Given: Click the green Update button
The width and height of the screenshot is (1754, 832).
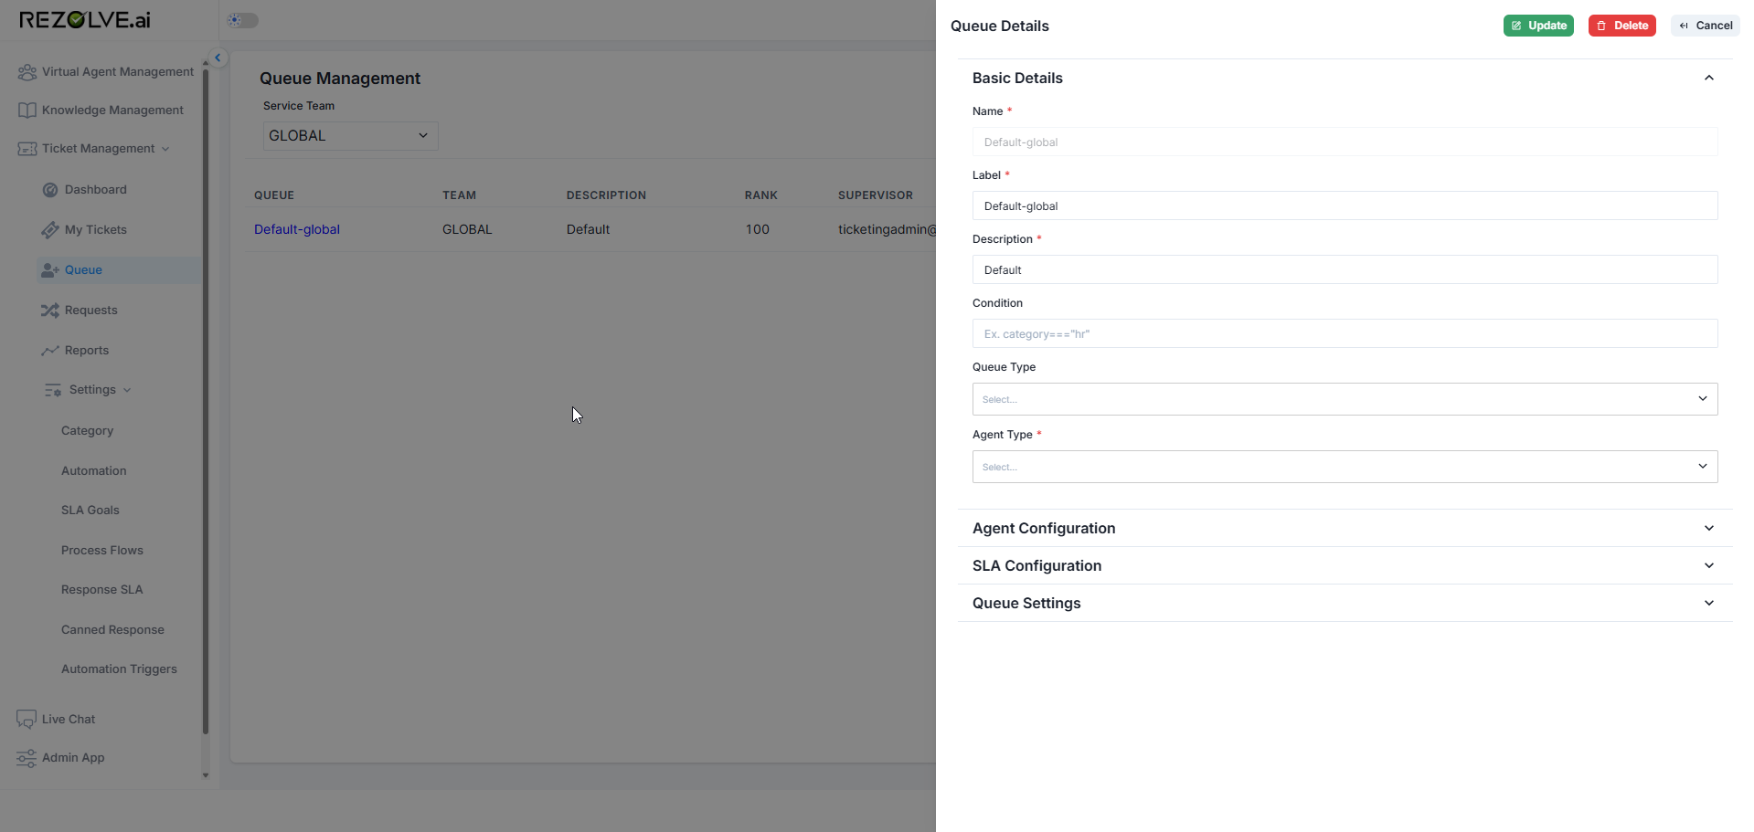Looking at the screenshot, I should tap(1538, 26).
